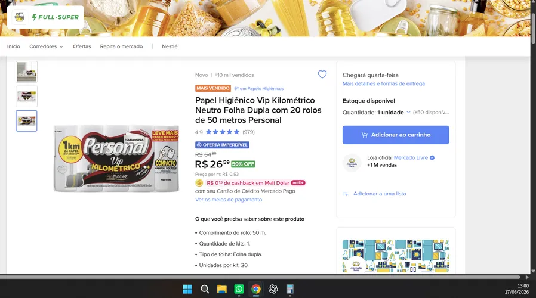
Task: Open the (979) reviews count
Action: pos(248,132)
